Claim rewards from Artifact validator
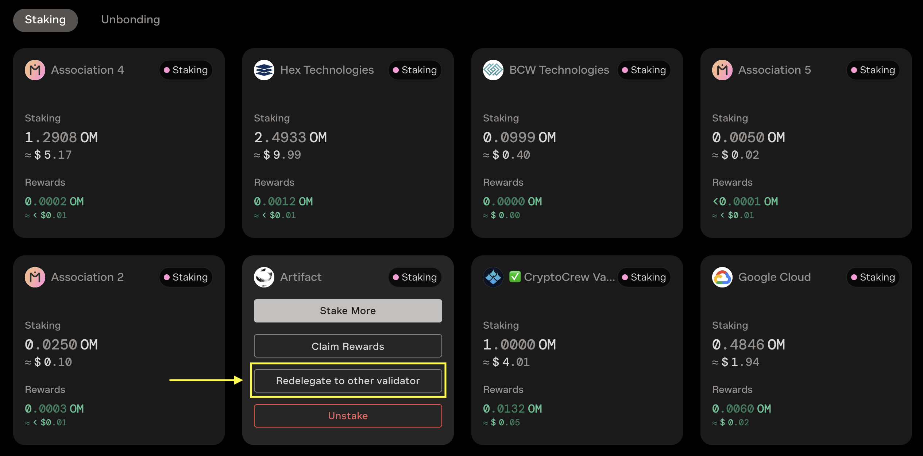Image resolution: width=923 pixels, height=456 pixels. 348,346
